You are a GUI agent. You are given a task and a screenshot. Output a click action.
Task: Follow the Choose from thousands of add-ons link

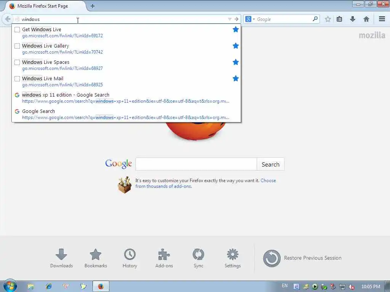pos(205,183)
